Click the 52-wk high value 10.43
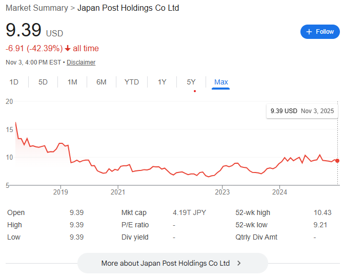Screen dimensions: 364x280 322,212
